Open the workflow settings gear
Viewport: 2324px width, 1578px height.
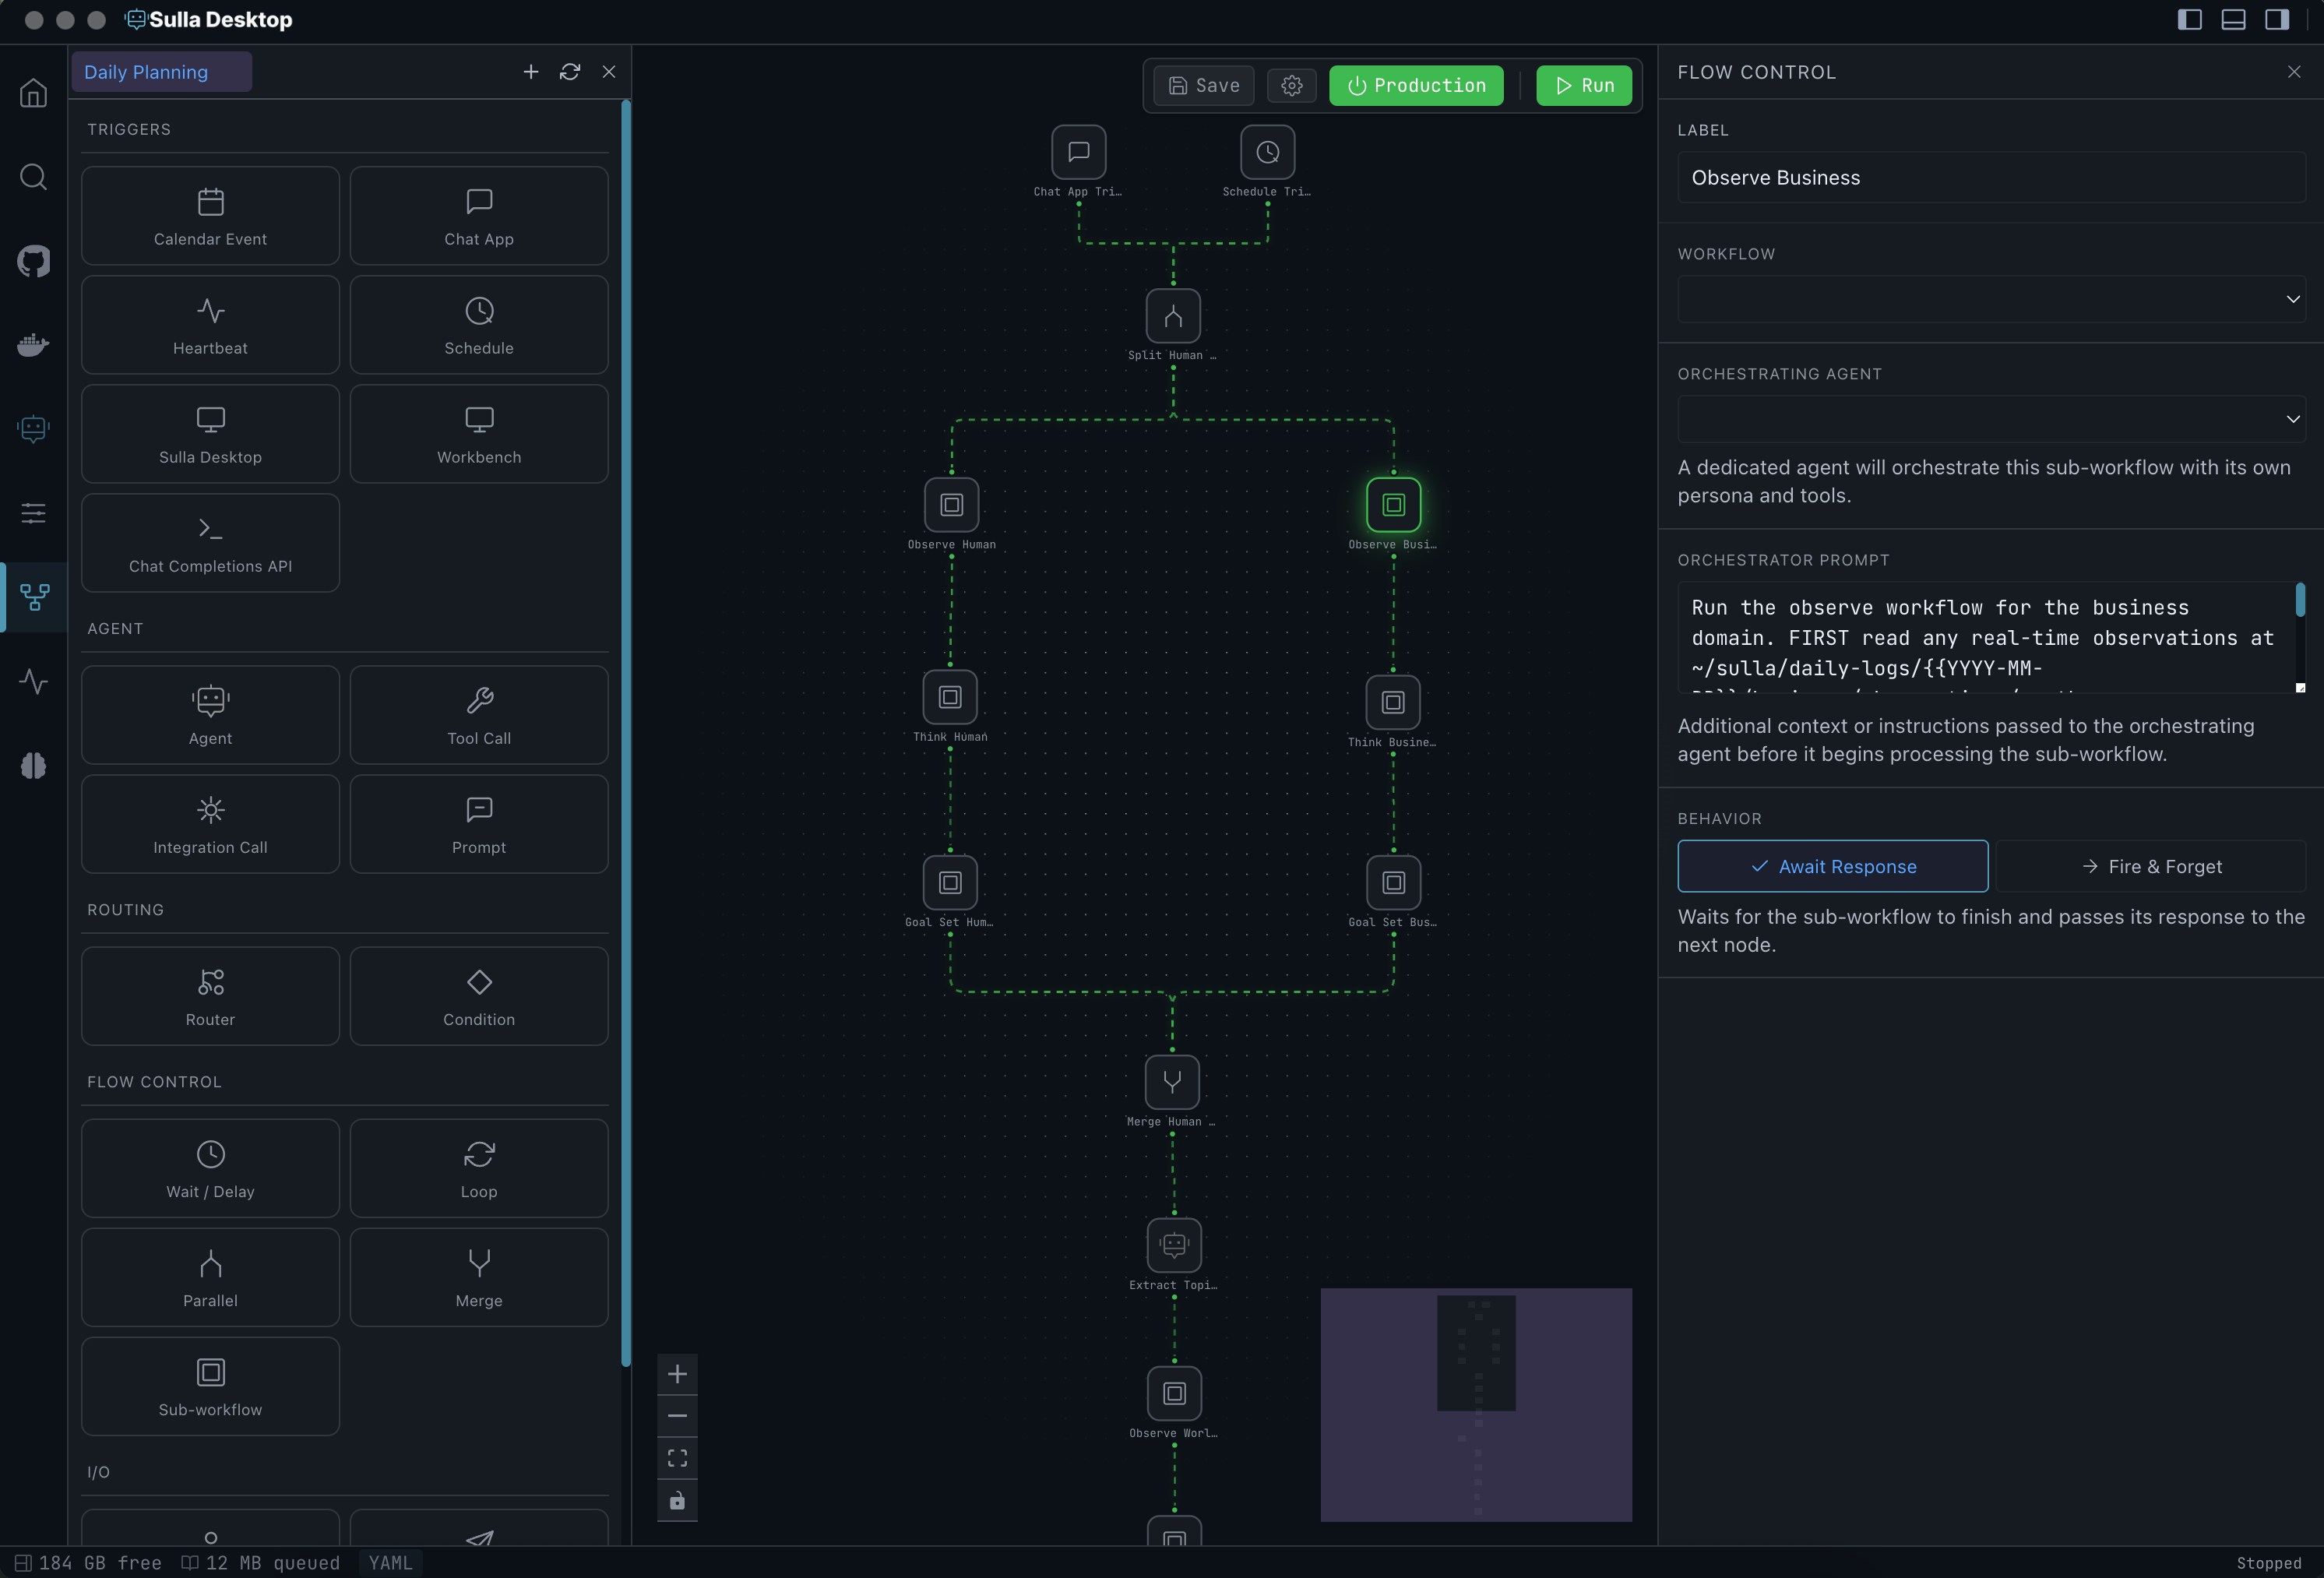[x=1291, y=85]
